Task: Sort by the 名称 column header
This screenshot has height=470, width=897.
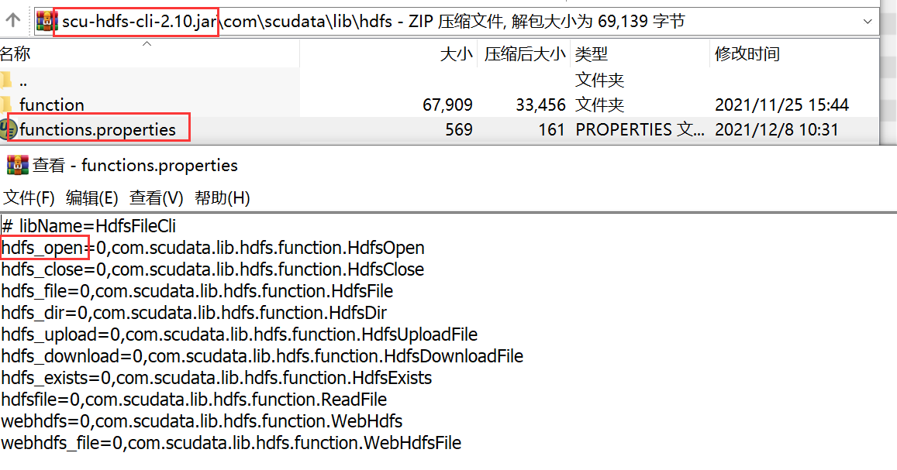Action: point(16,54)
